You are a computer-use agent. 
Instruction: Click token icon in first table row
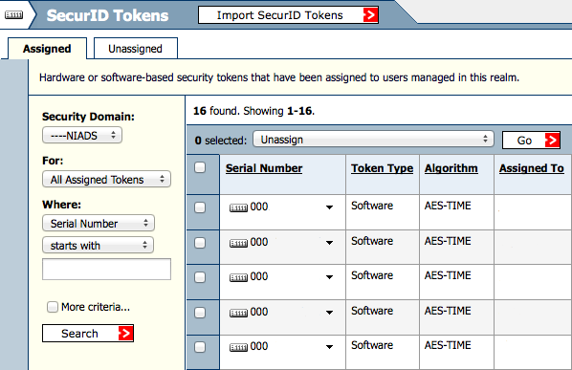[238, 207]
